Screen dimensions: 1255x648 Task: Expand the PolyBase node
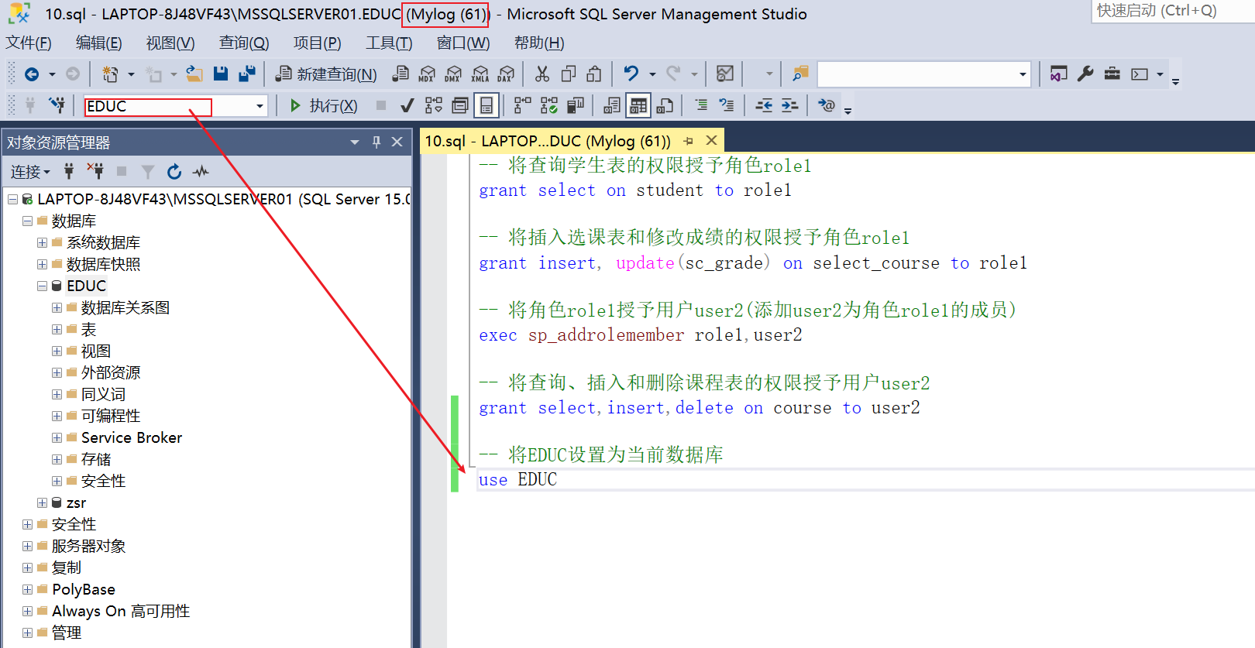[27, 589]
